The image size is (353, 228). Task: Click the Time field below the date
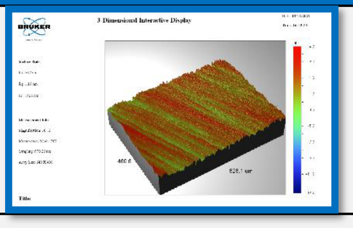point(295,26)
